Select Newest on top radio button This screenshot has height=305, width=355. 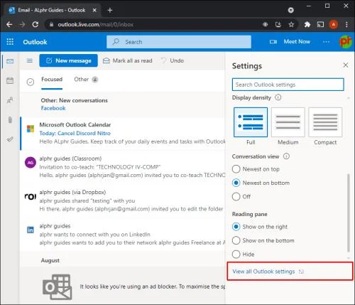tap(236, 169)
